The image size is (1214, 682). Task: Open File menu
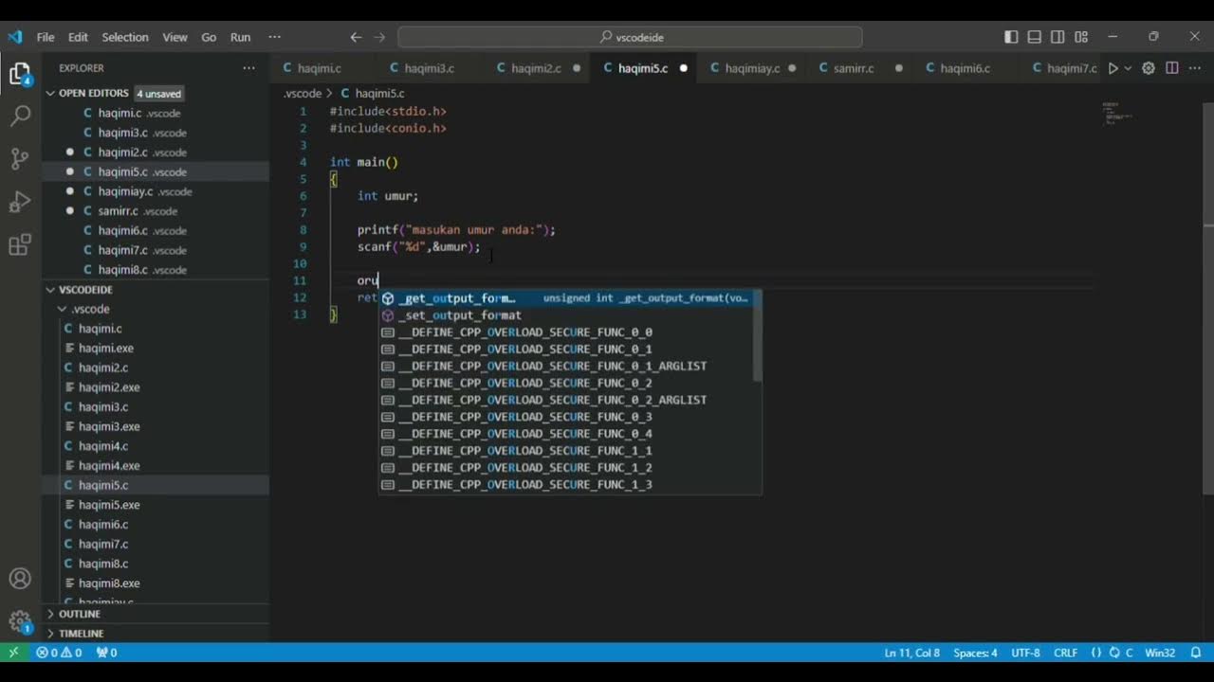coord(46,37)
